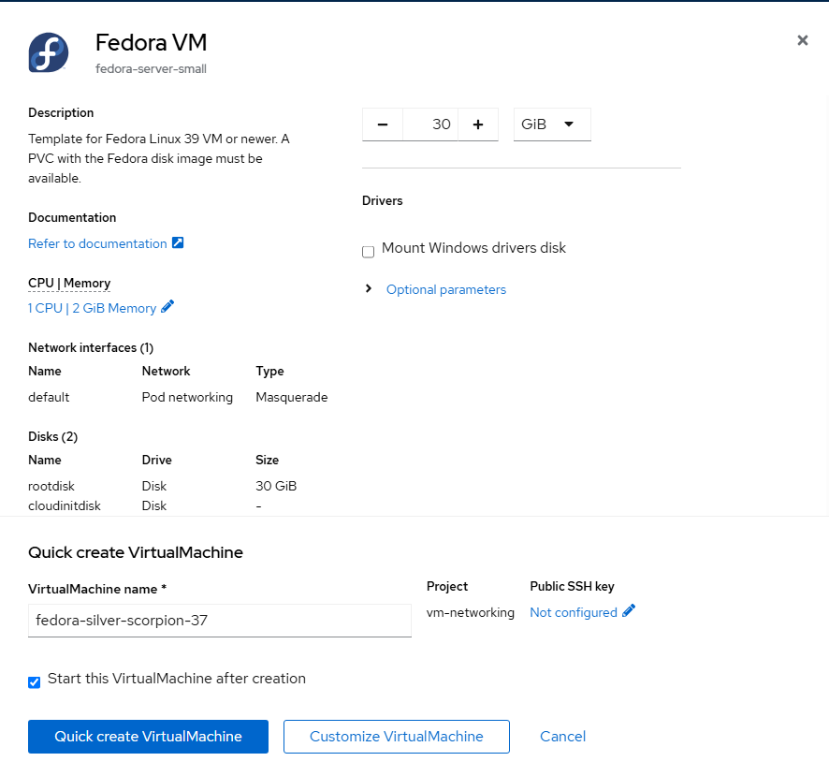829x776 pixels.
Task: Click vm-networking project value
Action: click(471, 612)
